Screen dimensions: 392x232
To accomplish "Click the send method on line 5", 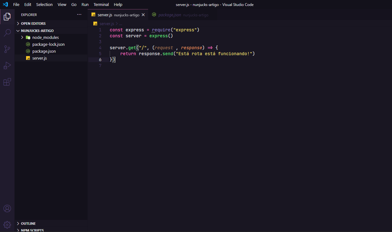I will 168,54.
